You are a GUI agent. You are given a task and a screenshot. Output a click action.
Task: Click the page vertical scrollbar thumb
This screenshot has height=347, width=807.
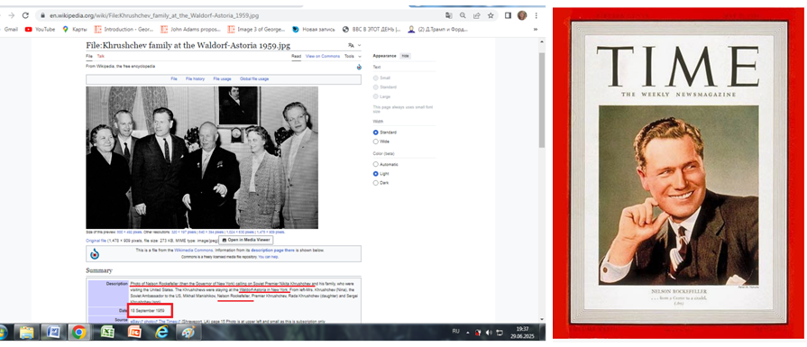(541, 100)
